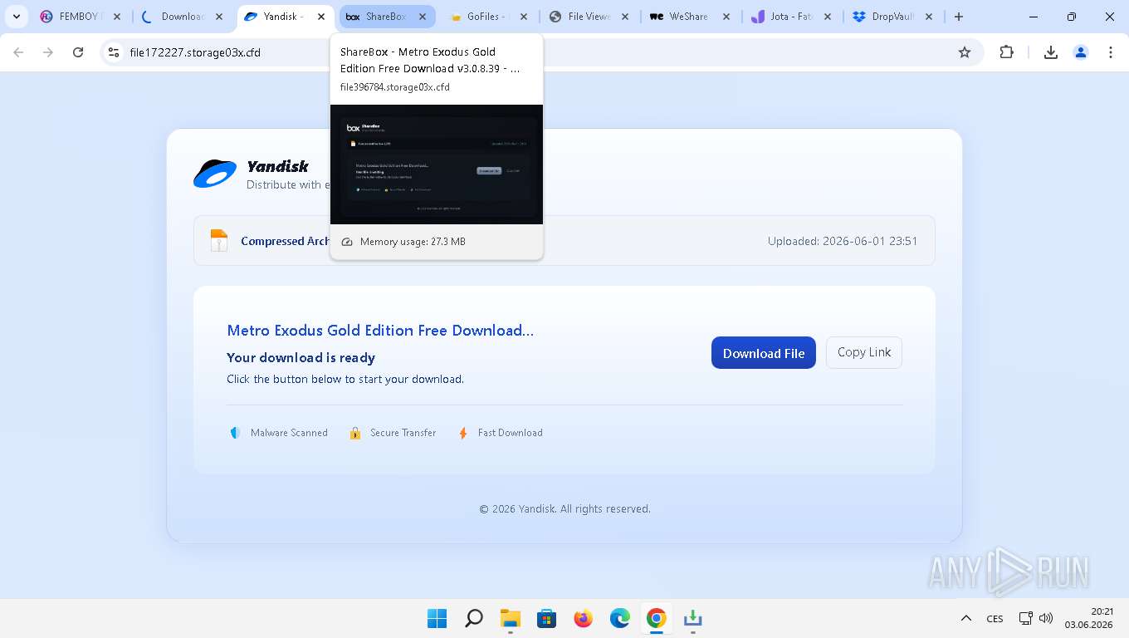Open the Extensions puzzle icon
1129x638 pixels.
tap(1006, 52)
